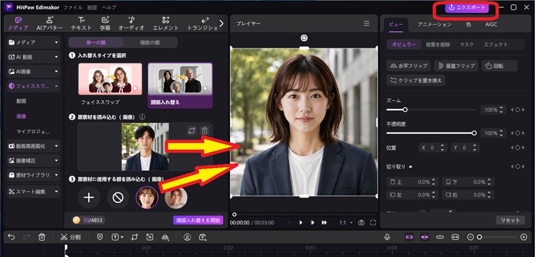Select the crop tool in timeline toolbar
Screen dimensions: 535x257
tap(134, 237)
